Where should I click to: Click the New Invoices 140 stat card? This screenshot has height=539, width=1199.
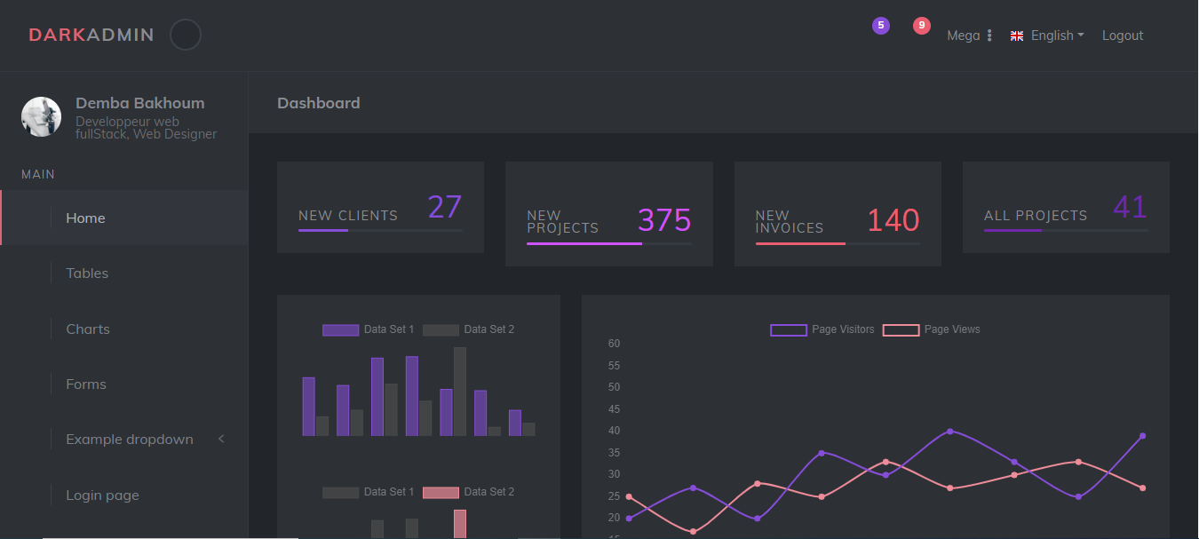[837, 214]
